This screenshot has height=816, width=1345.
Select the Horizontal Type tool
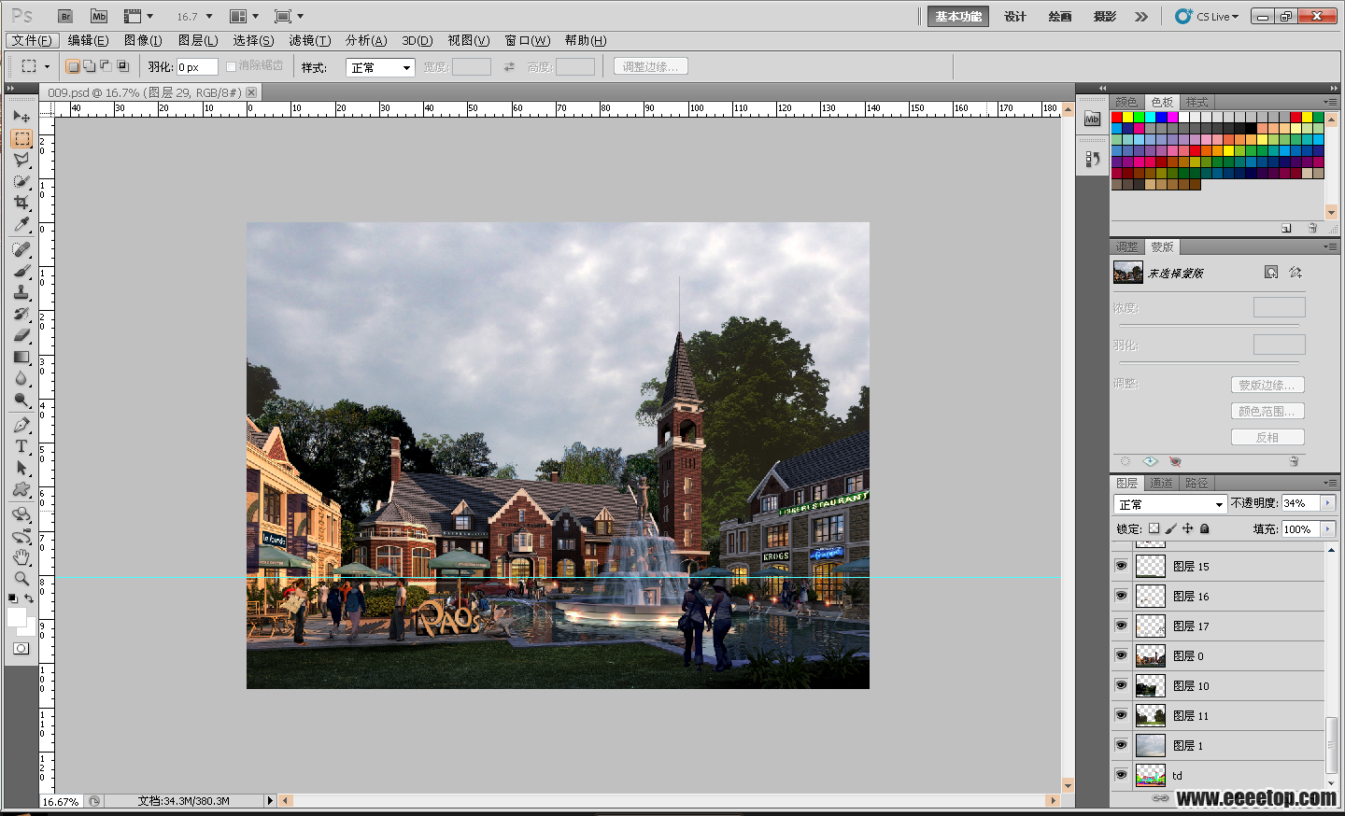pyautogui.click(x=21, y=446)
